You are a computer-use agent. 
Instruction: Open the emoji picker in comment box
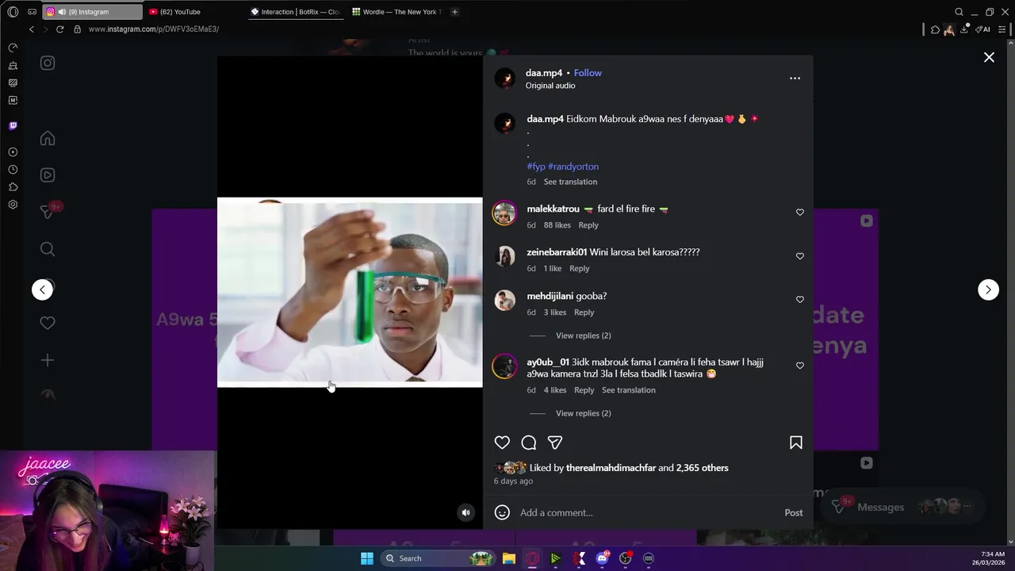pyautogui.click(x=502, y=512)
